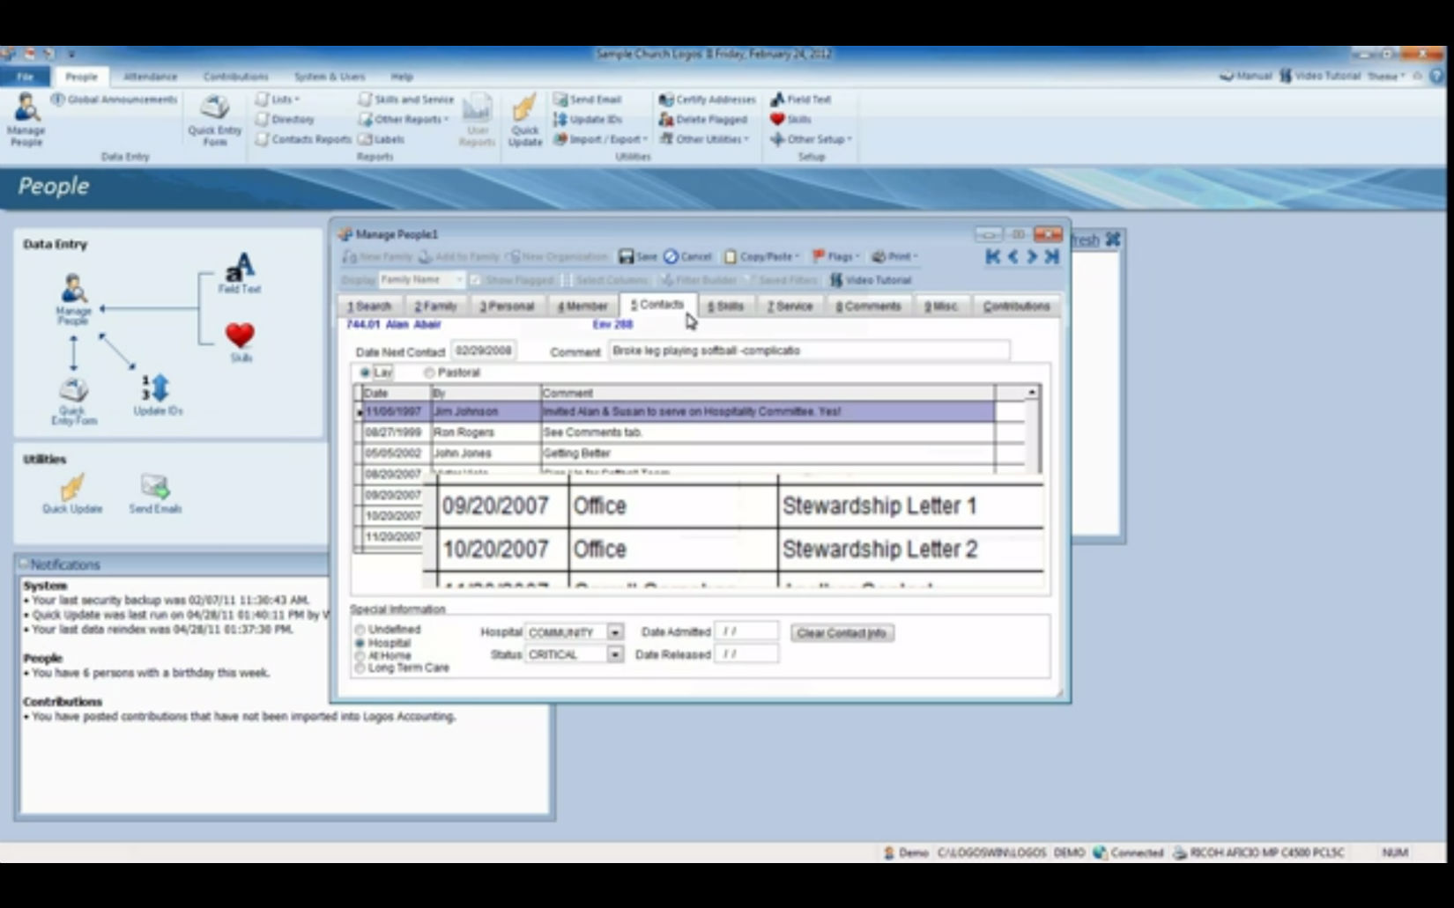Run Quick Update from the ribbon
Viewport: 1454px width, 908px height.
tap(525, 120)
